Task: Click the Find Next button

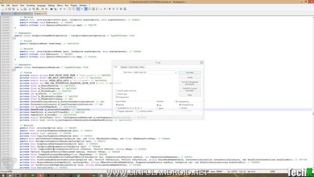Action: tap(190, 72)
